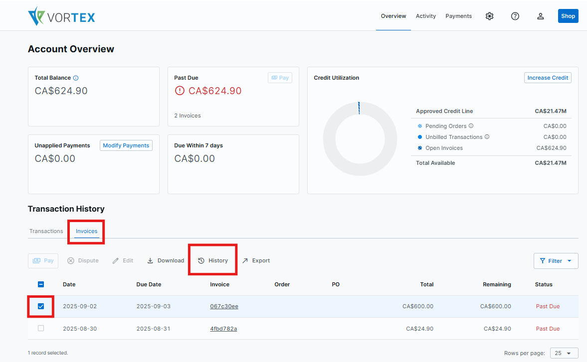
Task: Select the Transactions tab
Action: pyautogui.click(x=46, y=231)
